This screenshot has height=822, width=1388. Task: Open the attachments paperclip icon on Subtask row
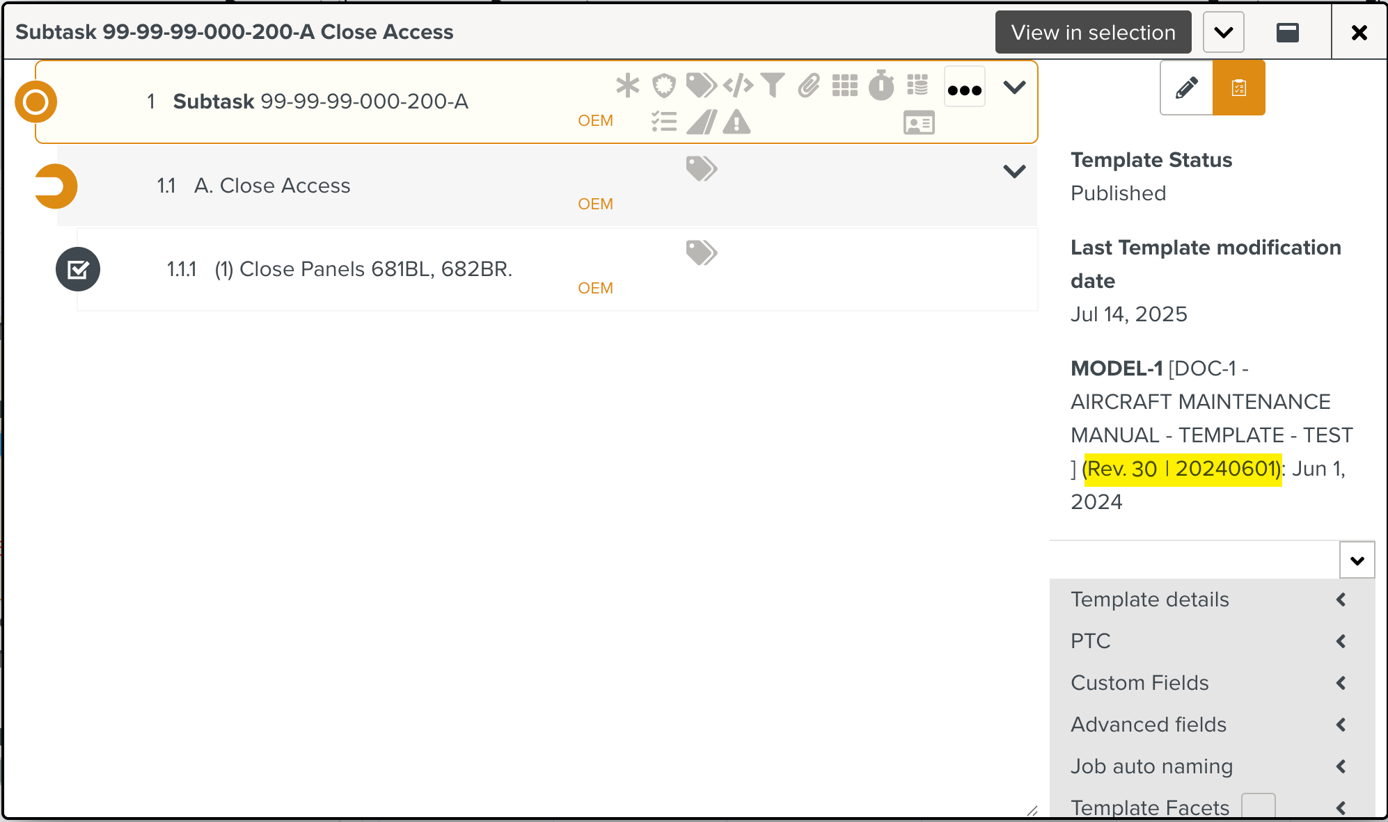pos(807,85)
